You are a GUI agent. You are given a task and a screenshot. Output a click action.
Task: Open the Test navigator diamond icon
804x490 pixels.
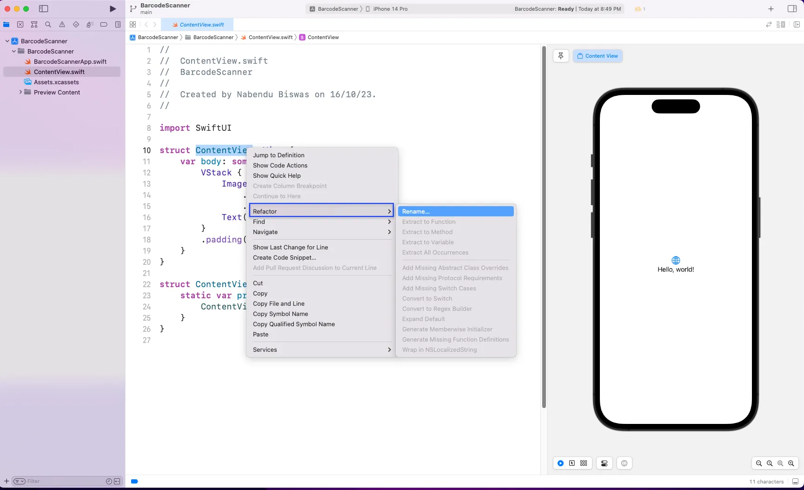(x=76, y=25)
